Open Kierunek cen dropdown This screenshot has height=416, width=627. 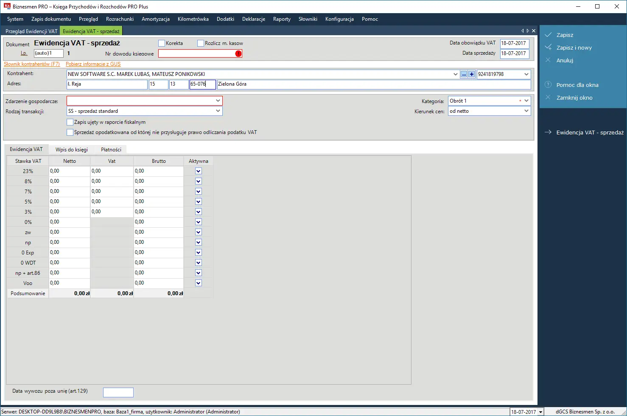click(x=526, y=111)
